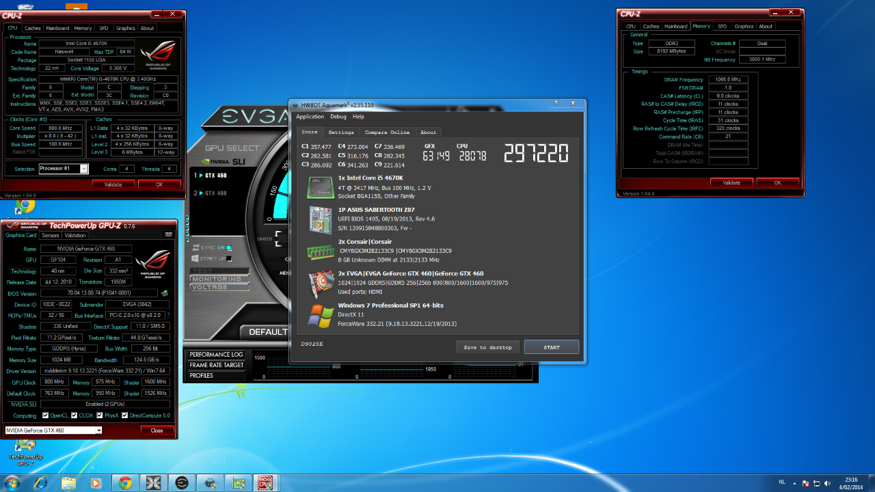Image resolution: width=875 pixels, height=492 pixels.
Task: Open the Help menu in Aquamark
Action: pyautogui.click(x=358, y=117)
